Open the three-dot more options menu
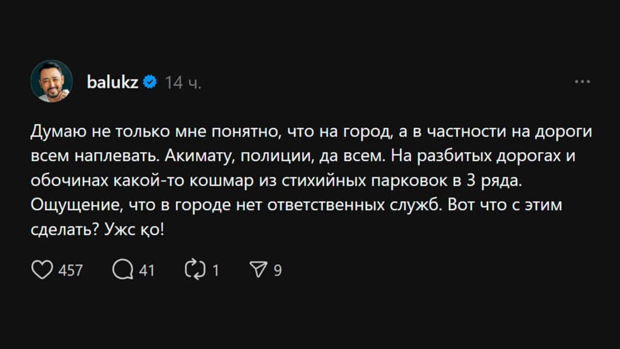The width and height of the screenshot is (620, 349). [582, 81]
